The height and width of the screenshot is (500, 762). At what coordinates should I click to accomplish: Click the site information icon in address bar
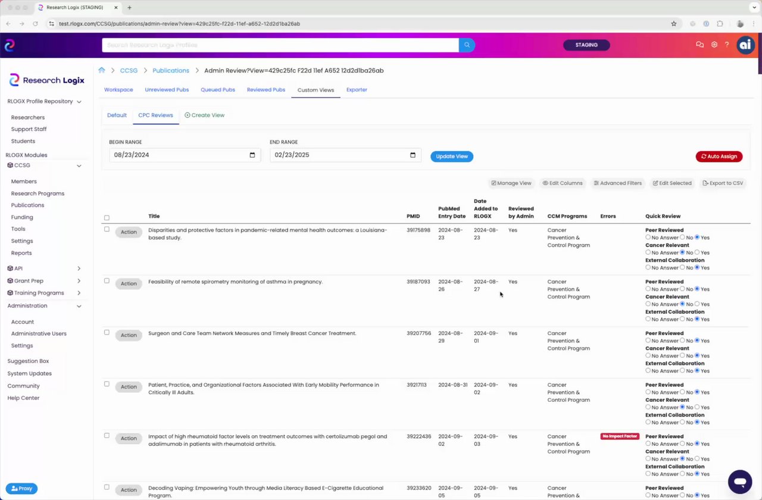52,24
